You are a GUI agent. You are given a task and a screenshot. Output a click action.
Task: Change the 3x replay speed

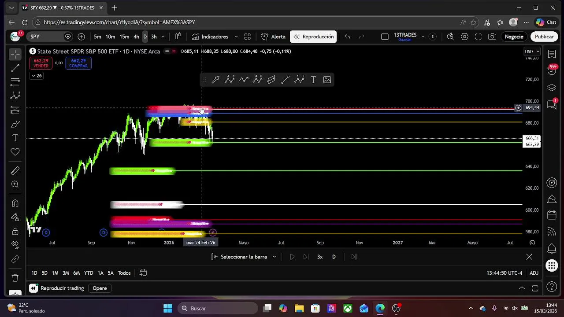coord(320,257)
